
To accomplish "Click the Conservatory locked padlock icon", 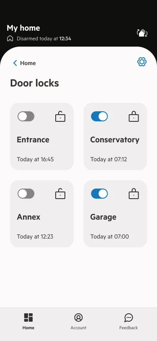I will click(x=134, y=116).
